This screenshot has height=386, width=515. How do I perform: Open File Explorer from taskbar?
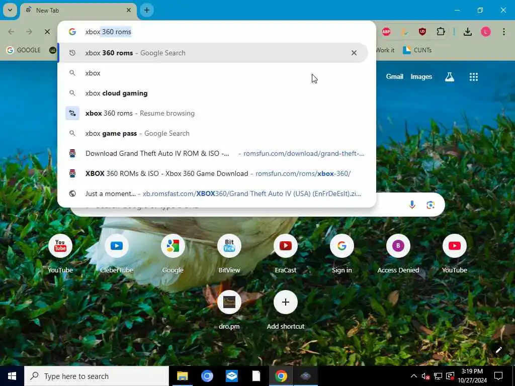coord(182,376)
